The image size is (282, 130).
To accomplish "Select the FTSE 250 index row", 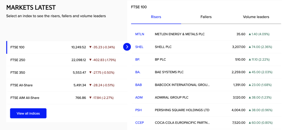I will [x=67, y=60].
